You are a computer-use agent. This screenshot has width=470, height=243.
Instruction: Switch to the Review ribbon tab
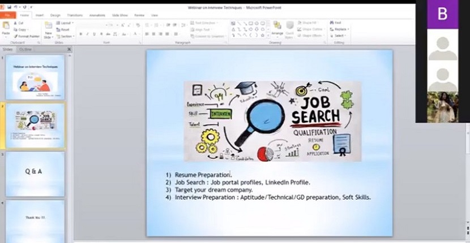(x=139, y=15)
